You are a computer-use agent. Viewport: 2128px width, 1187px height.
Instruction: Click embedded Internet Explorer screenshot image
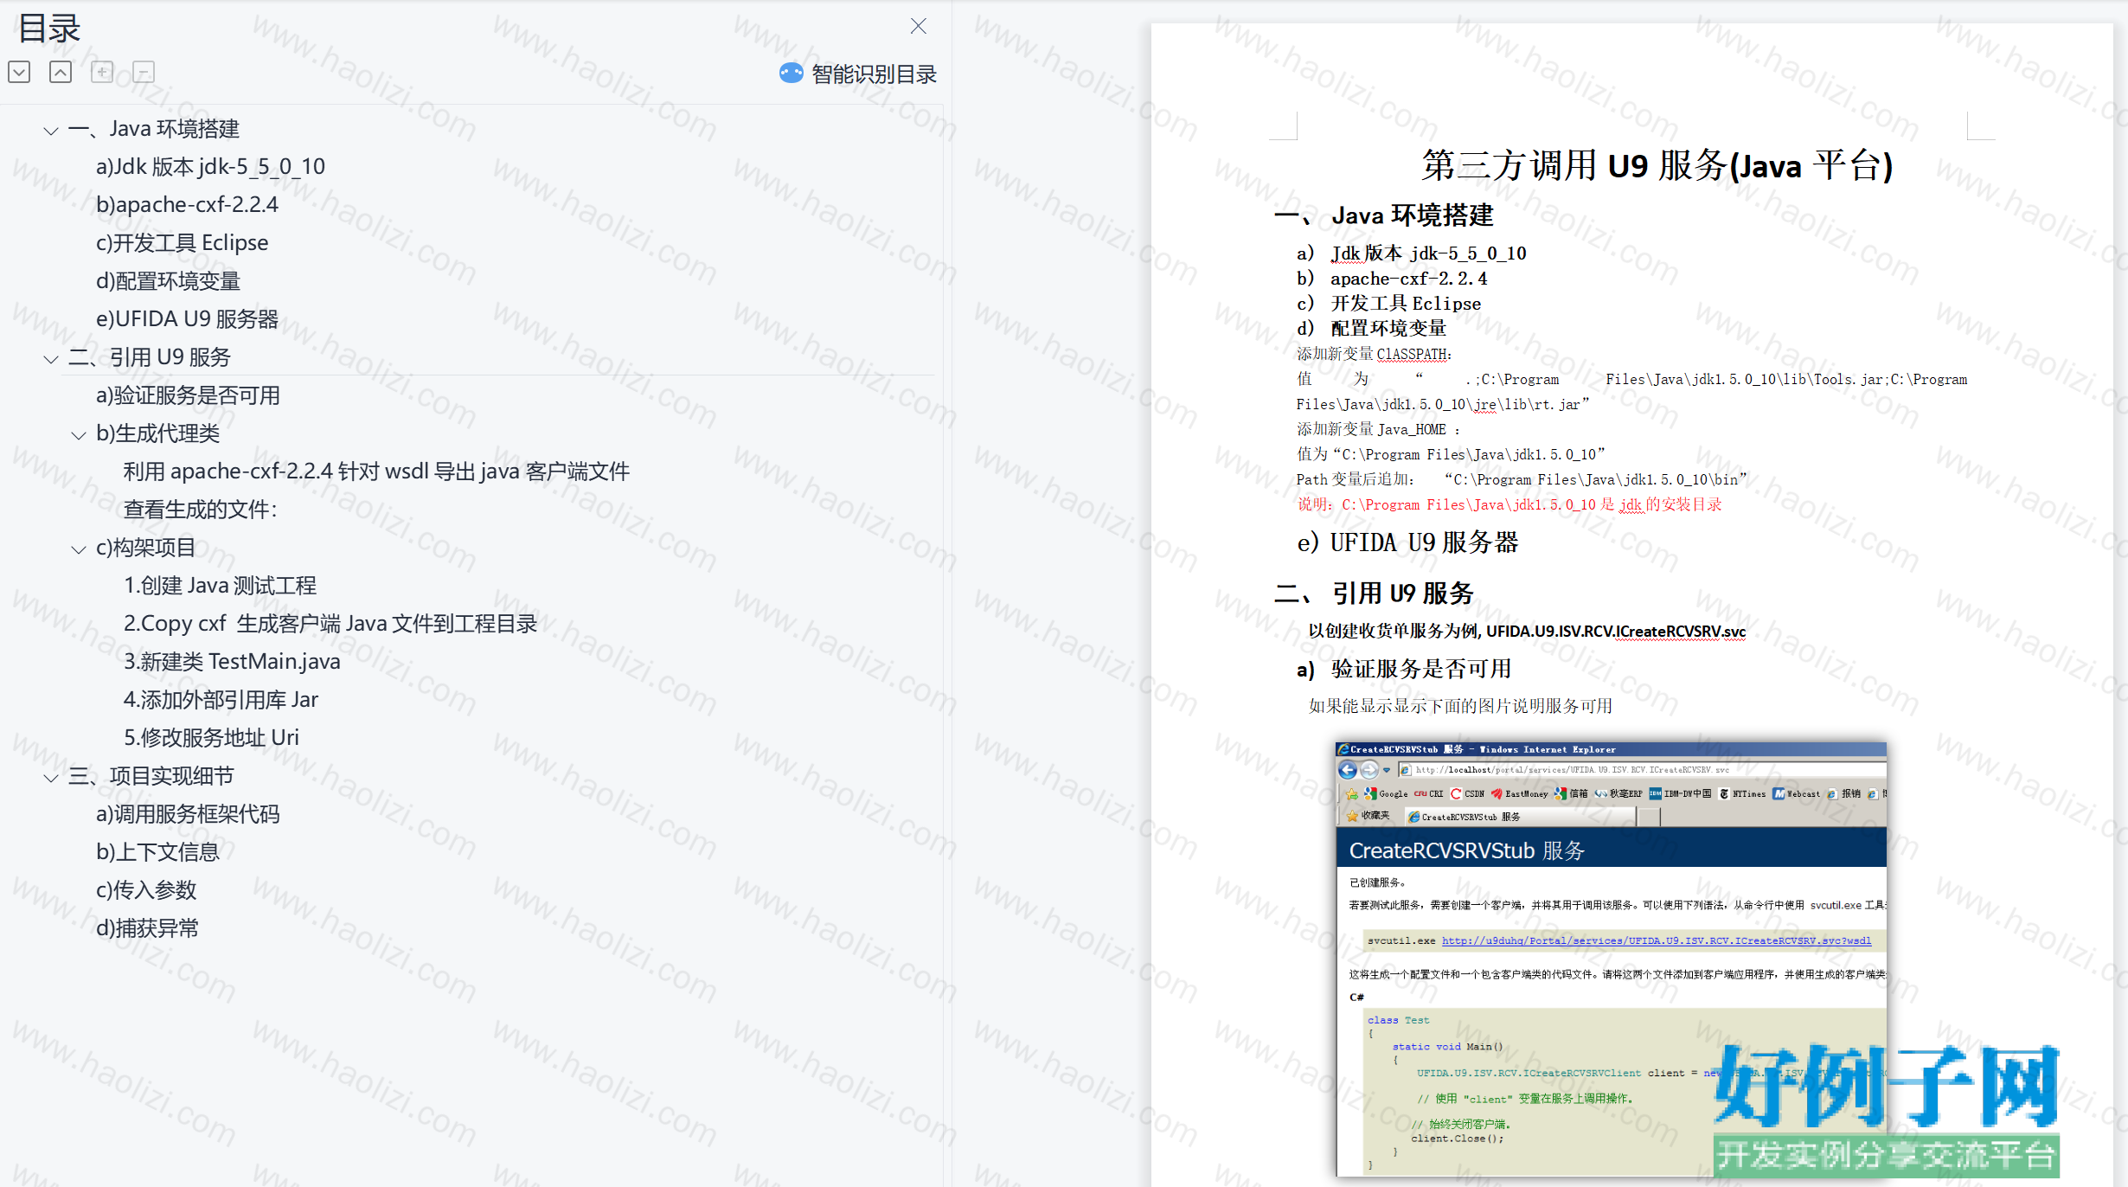[x=1611, y=959]
